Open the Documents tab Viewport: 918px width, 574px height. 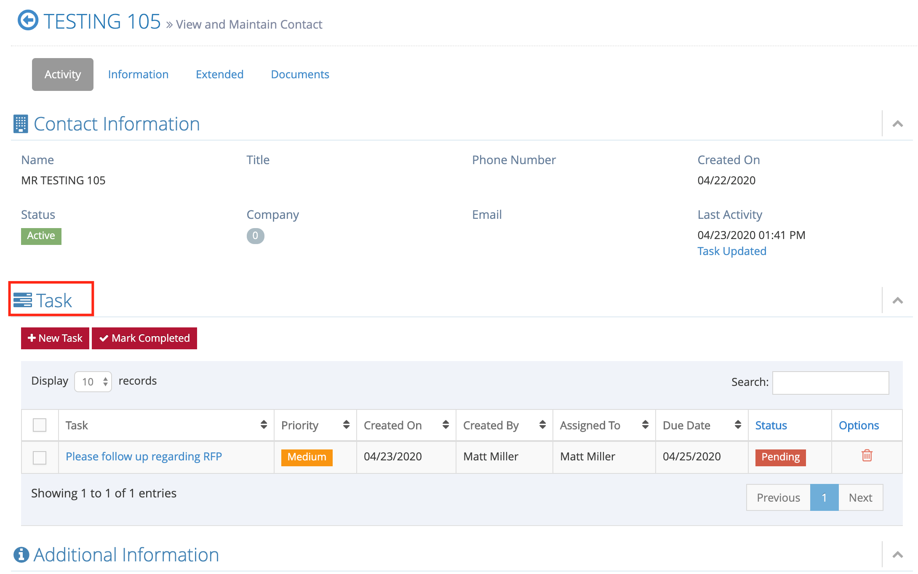(x=300, y=74)
